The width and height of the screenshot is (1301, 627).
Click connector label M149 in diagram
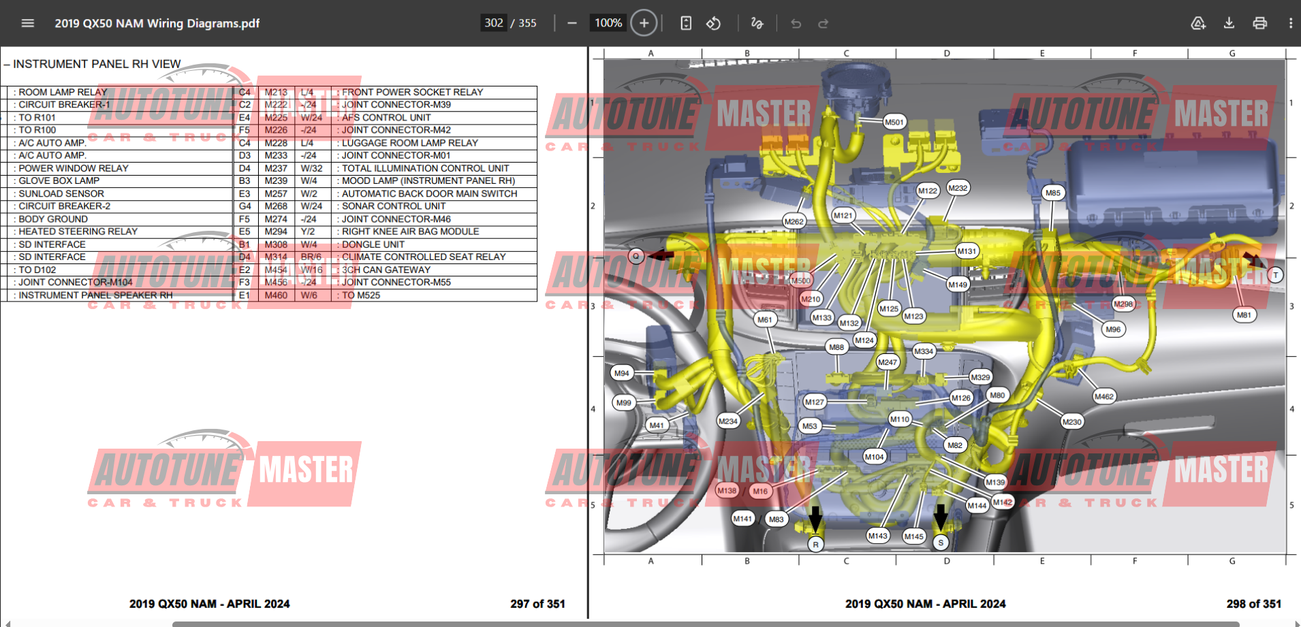coord(958,285)
